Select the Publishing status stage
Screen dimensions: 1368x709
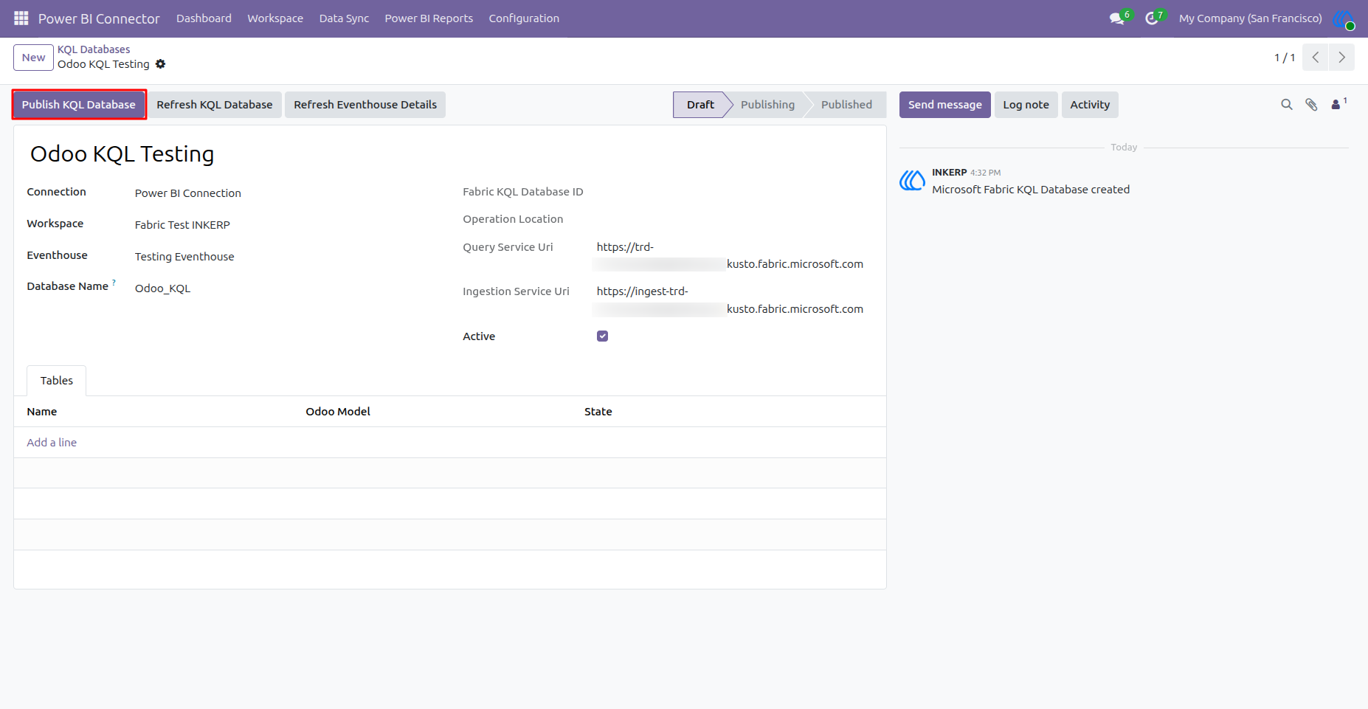767,105
